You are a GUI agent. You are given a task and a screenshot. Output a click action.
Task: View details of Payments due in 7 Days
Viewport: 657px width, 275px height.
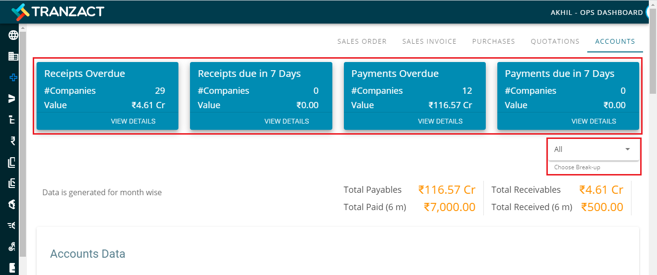pos(594,121)
